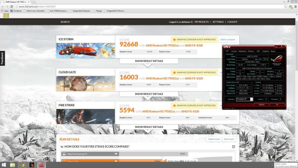The width and height of the screenshot is (298, 168).
Task: Switch to the Memory tab in CPU-Z
Action: (x=251, y=51)
